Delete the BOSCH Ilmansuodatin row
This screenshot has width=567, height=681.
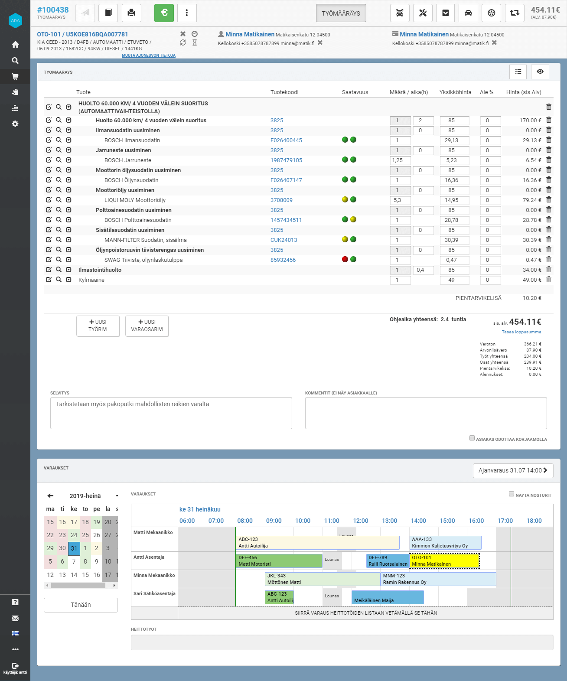pos(549,140)
